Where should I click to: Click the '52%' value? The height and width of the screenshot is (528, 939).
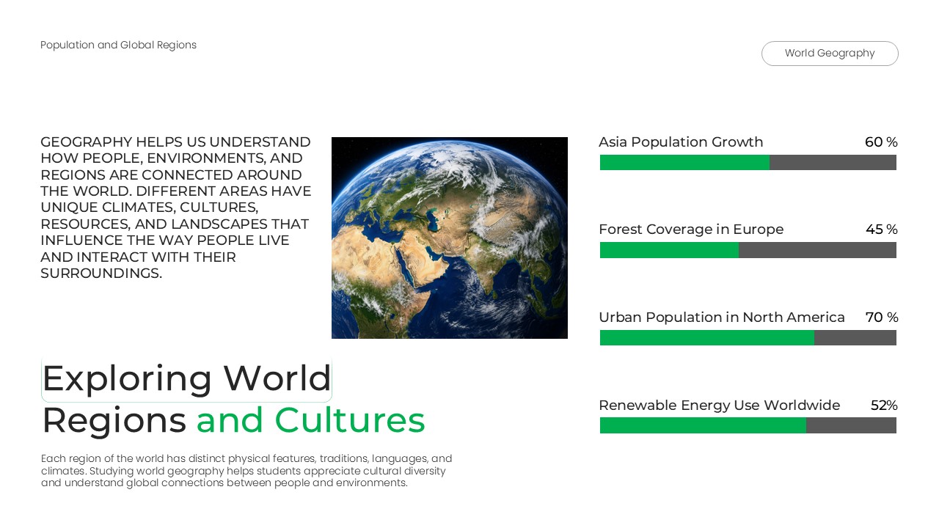click(884, 406)
